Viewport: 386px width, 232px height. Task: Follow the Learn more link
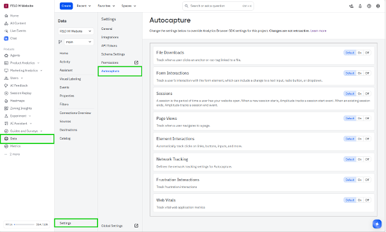(x=318, y=31)
